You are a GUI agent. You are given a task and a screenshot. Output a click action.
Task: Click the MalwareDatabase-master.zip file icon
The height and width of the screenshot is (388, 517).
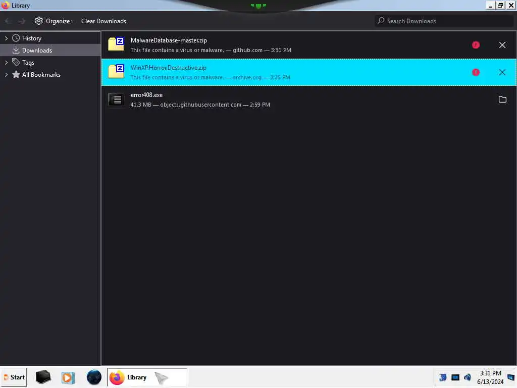116,44
